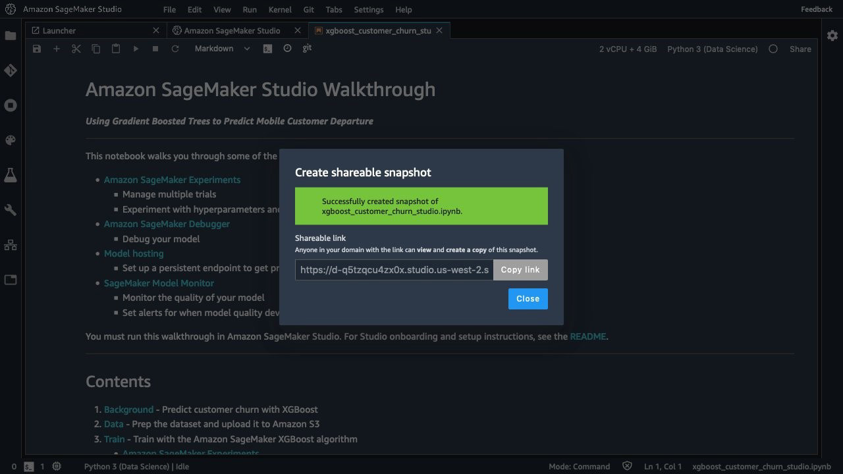Run the selected cell play icon

click(136, 49)
